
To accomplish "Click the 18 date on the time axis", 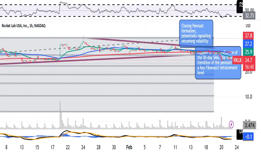I will (x=206, y=147).
